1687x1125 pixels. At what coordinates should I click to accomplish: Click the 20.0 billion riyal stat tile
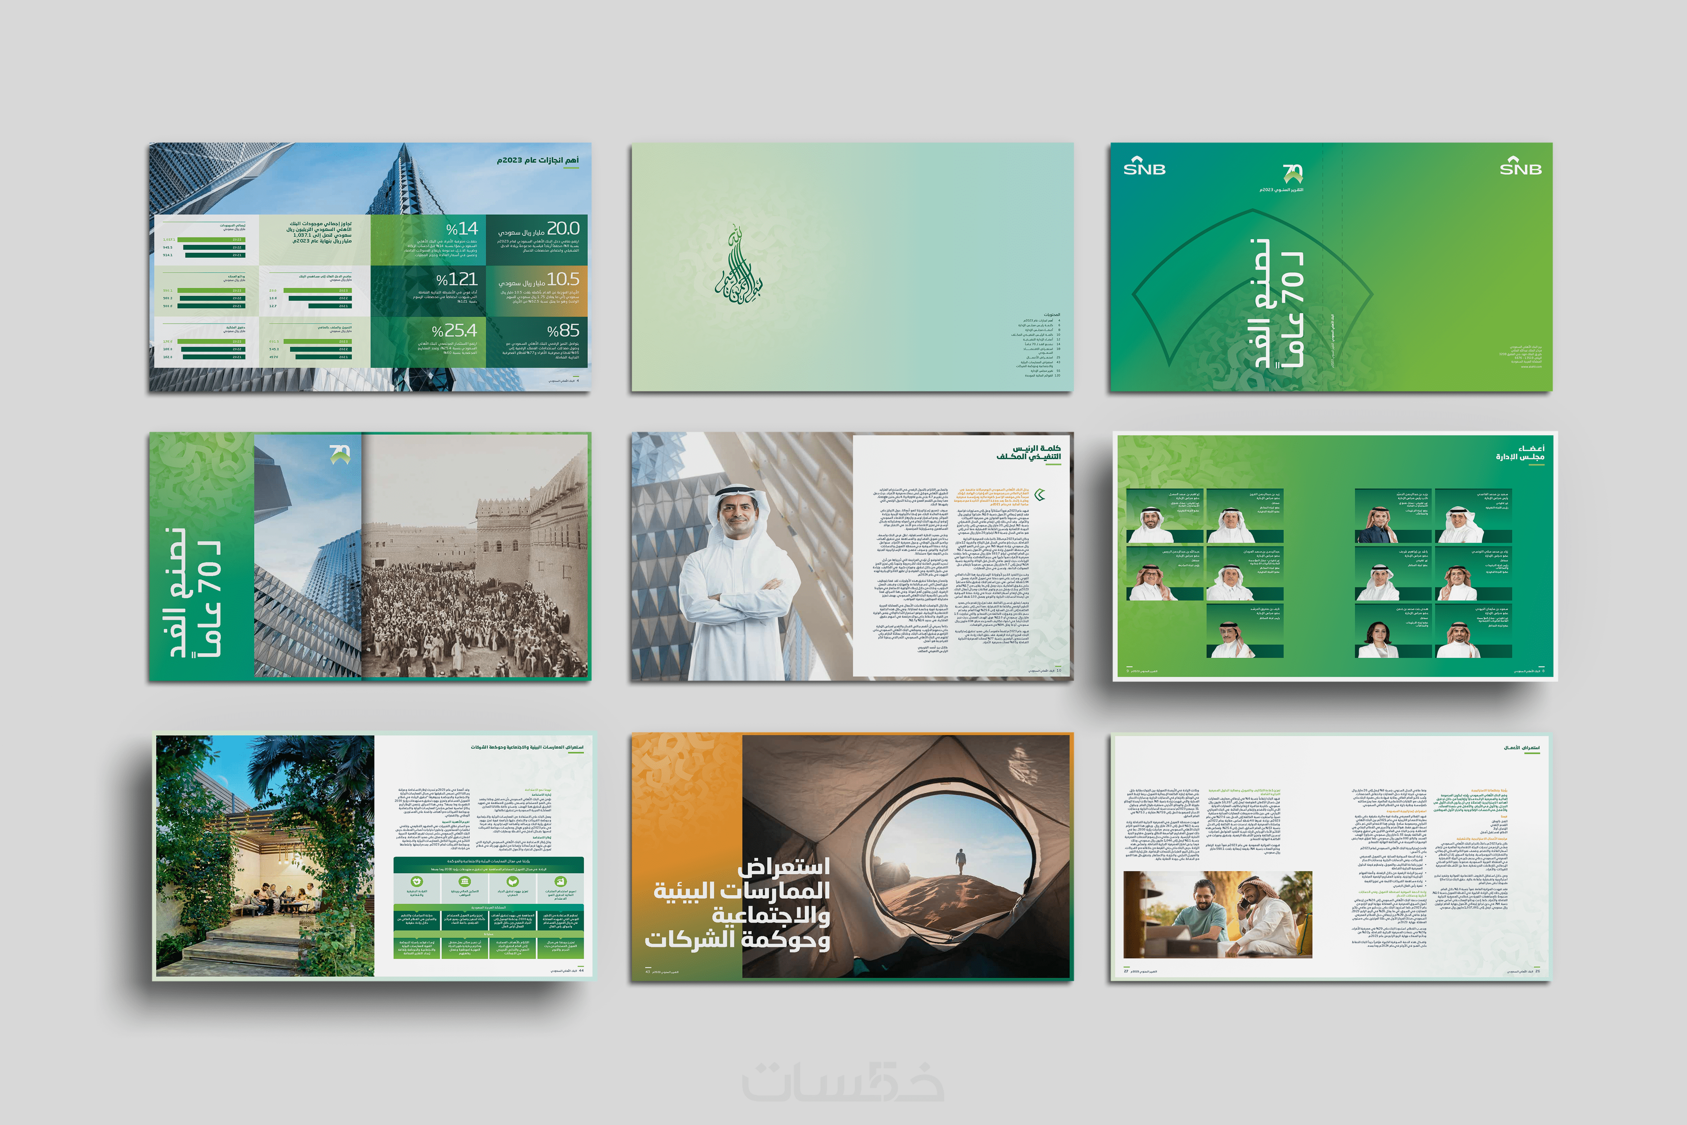tap(536, 240)
